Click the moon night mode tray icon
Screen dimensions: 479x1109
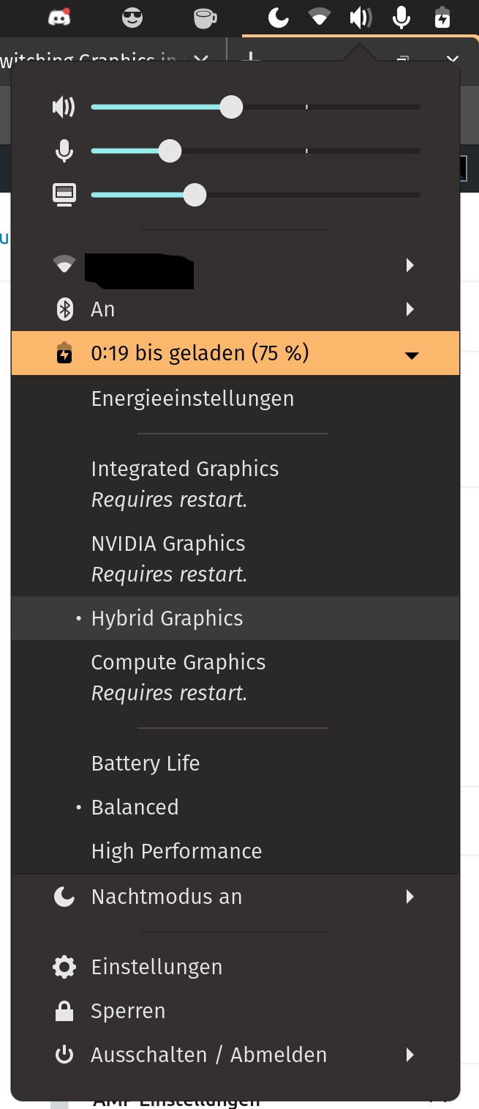pyautogui.click(x=278, y=18)
